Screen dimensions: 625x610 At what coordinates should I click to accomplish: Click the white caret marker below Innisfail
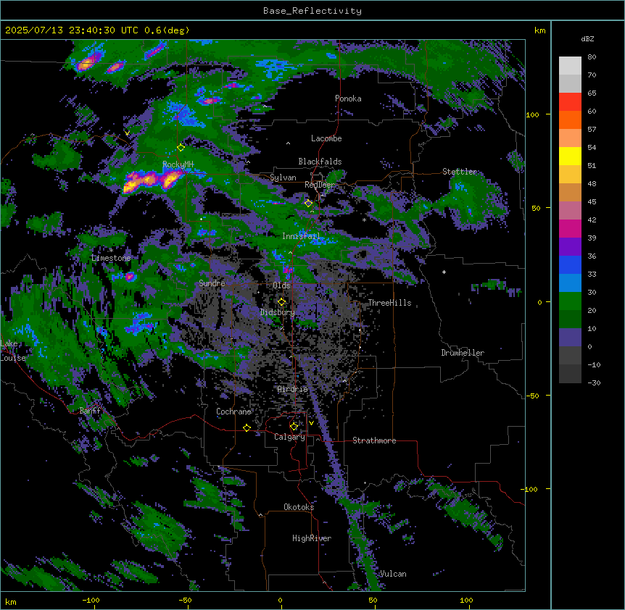tap(290, 252)
